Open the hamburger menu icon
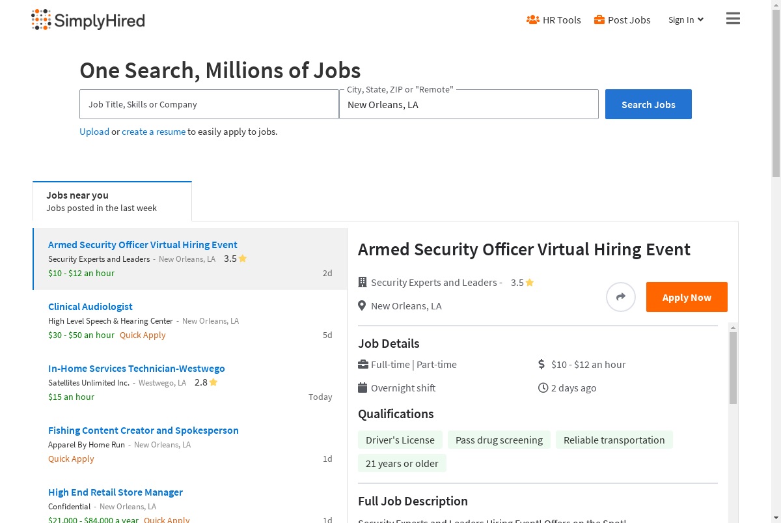The height and width of the screenshot is (523, 781). coord(733,18)
